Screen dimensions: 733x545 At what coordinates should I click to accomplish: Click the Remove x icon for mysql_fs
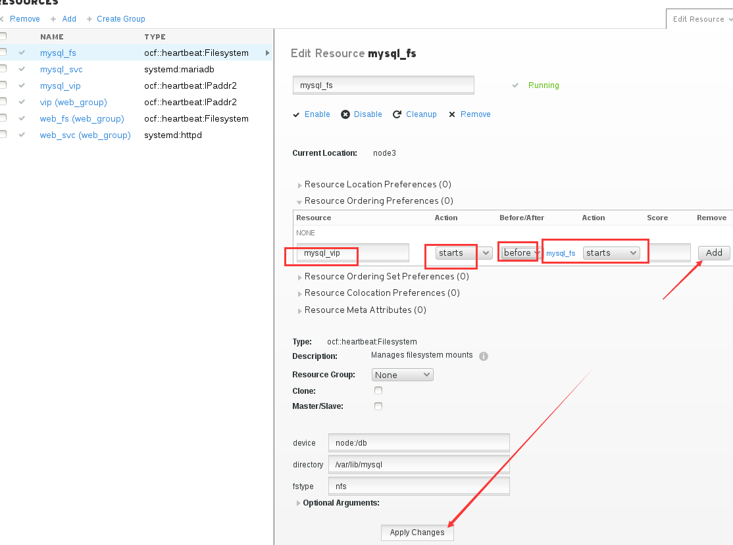coord(451,114)
